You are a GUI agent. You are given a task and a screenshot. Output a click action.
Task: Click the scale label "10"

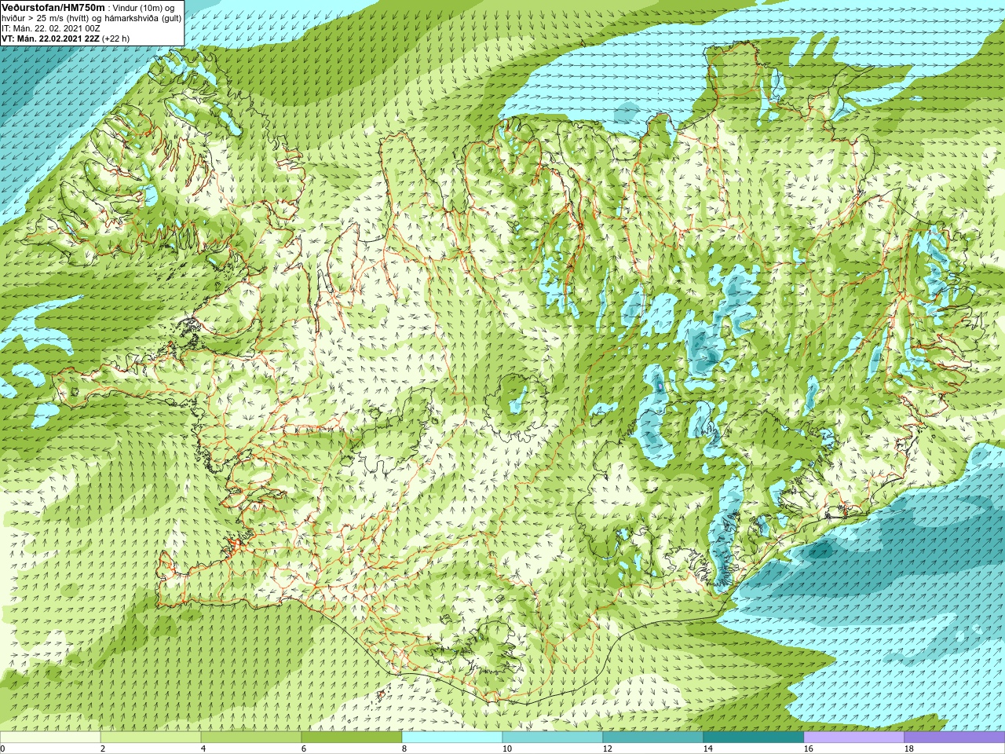(x=507, y=749)
